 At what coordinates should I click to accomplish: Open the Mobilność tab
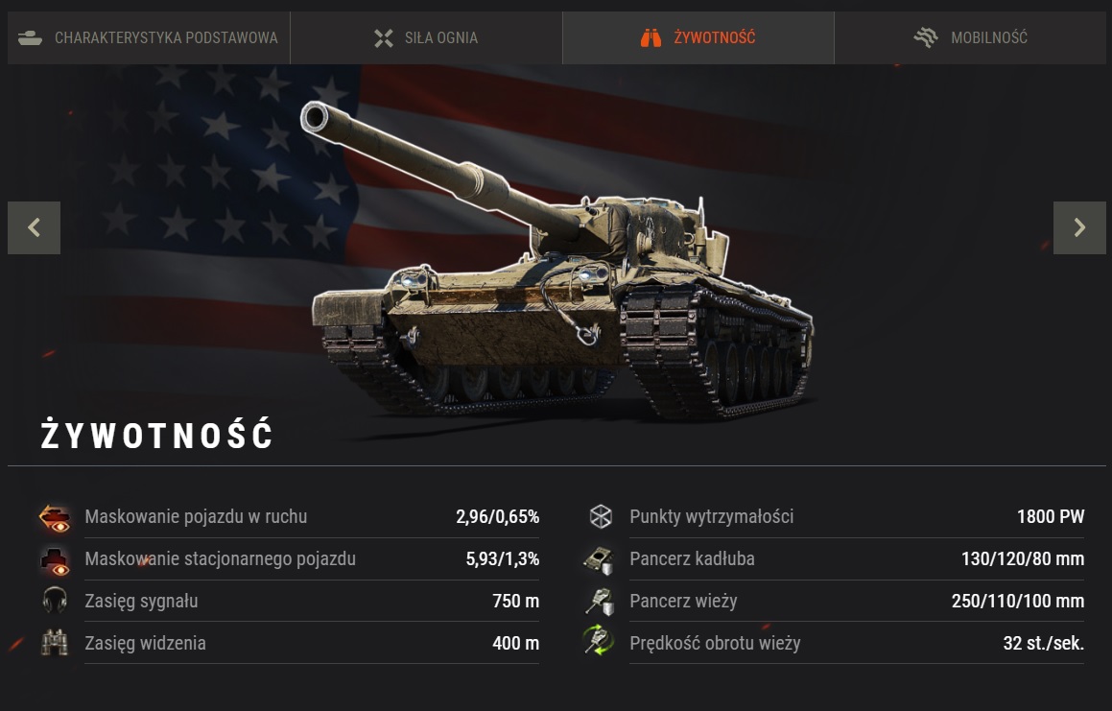(970, 37)
